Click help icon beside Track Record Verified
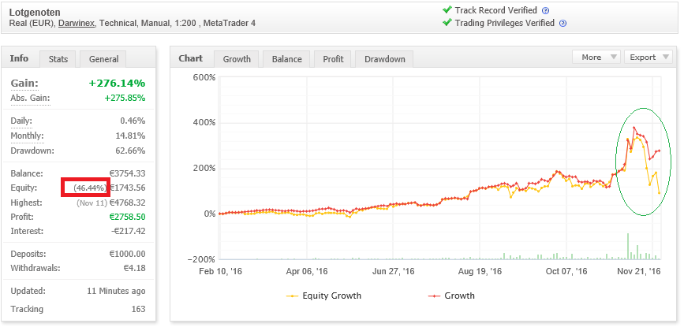684x331 pixels. [545, 11]
